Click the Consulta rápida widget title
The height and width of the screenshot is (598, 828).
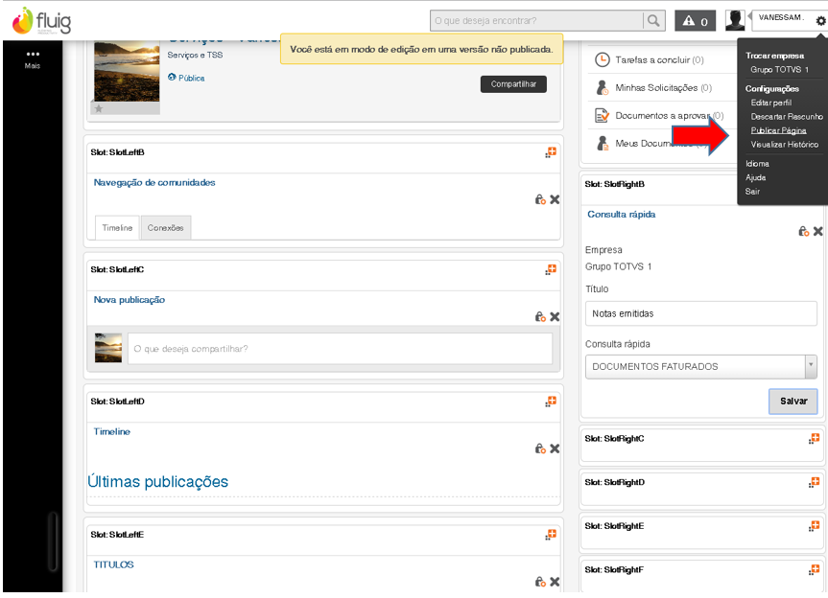tap(622, 214)
